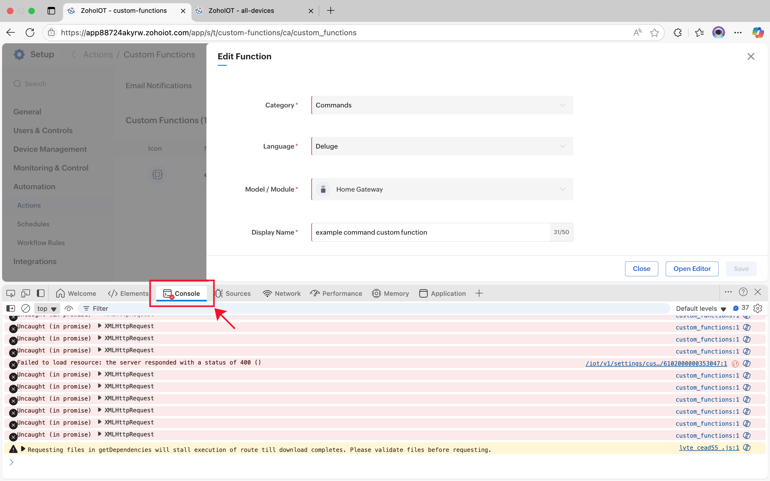
Task: Expand the first XMLHttpRequest error entry
Action: click(99, 326)
